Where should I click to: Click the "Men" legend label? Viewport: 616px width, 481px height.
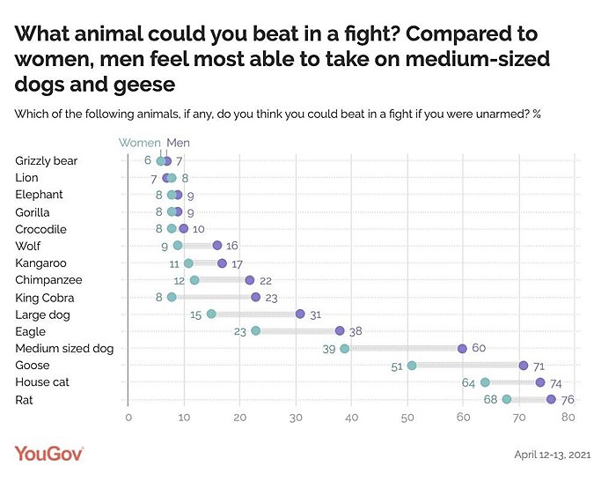pos(178,143)
